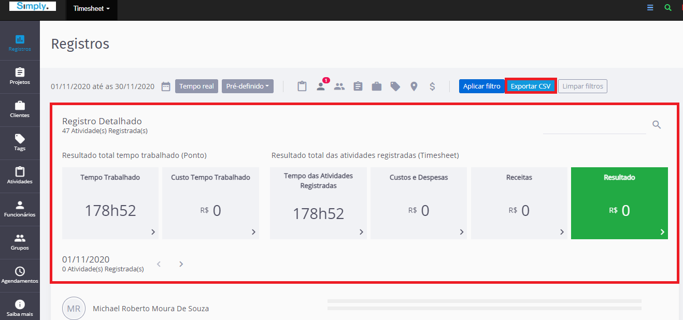Filter by group people icon
The width and height of the screenshot is (683, 320).
pos(339,86)
